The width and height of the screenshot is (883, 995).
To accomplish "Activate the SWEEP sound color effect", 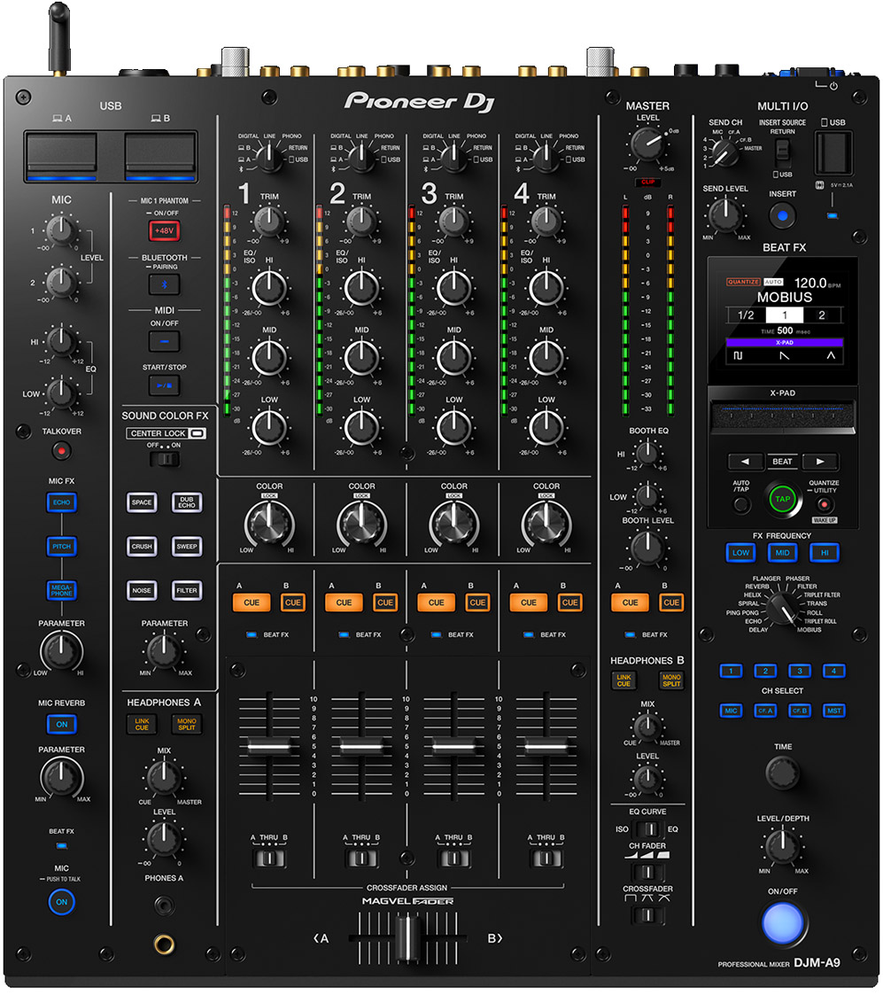I will click(x=187, y=547).
